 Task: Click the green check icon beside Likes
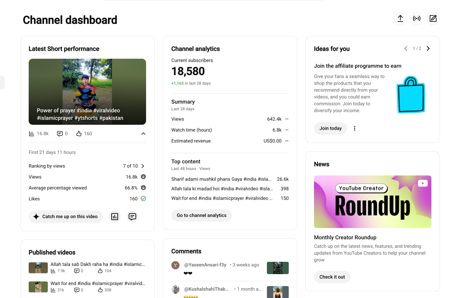[143, 199]
